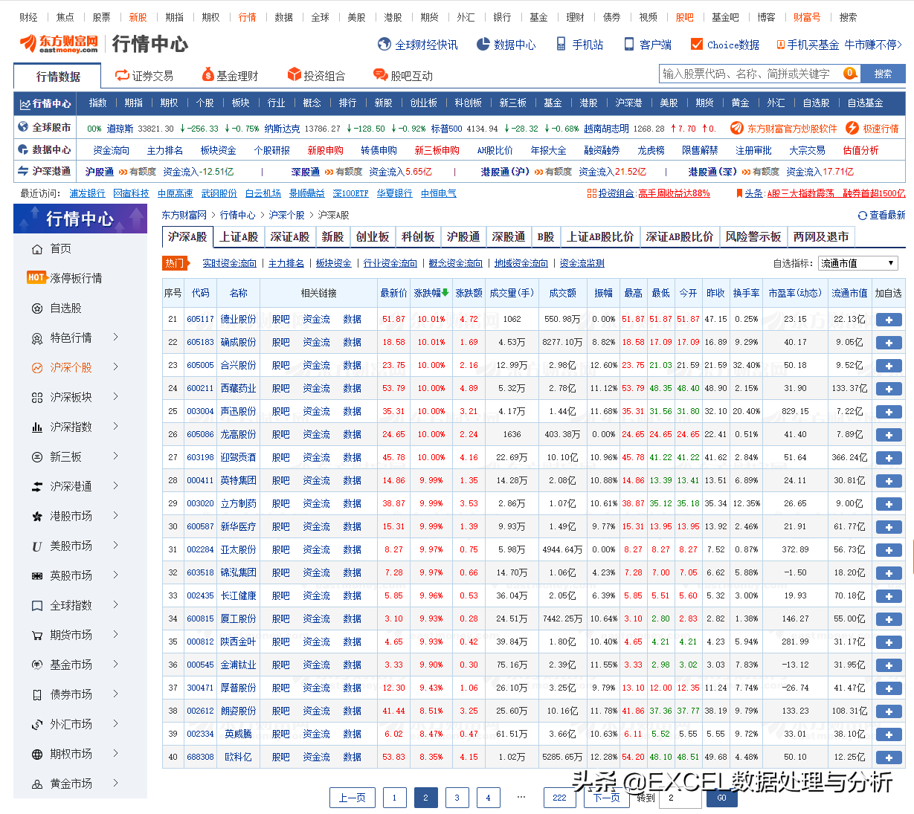Click the 极速行情 lightning icon
The image size is (914, 814).
click(x=852, y=128)
